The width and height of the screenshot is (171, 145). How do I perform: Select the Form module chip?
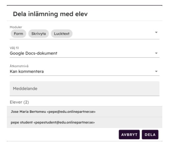[18, 33]
